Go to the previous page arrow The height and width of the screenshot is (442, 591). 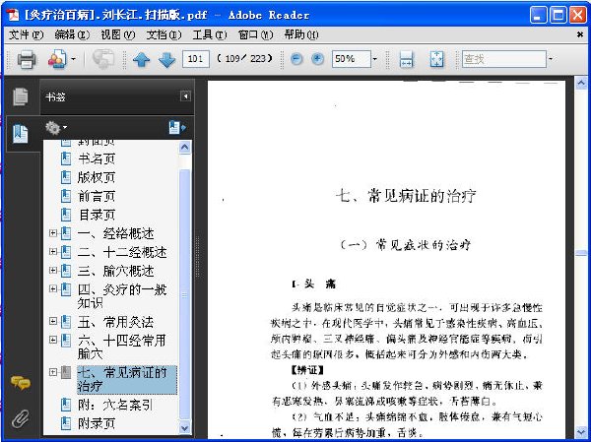coord(141,60)
